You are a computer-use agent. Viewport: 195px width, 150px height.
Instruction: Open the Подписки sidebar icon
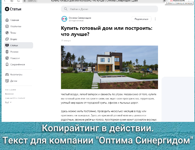pos(7,26)
